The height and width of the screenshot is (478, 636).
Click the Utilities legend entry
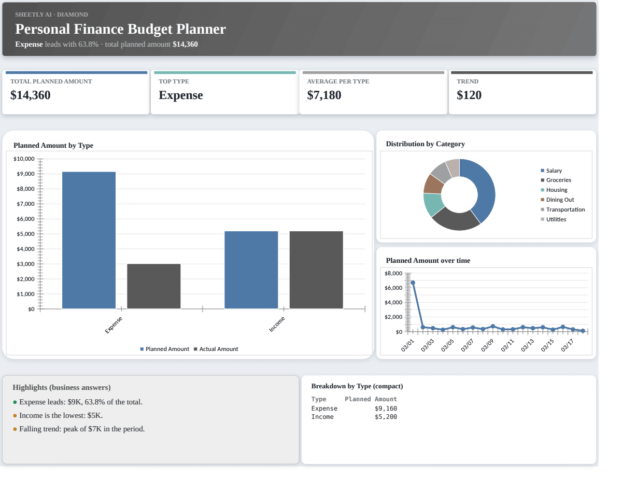[x=554, y=219]
